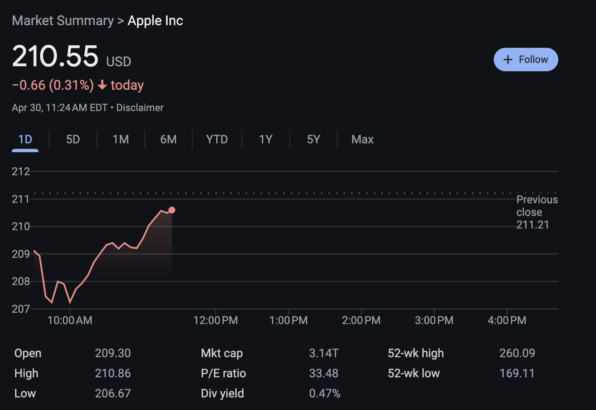Switch to the 5D chart tab
Viewport: 596px width, 410px height.
pyautogui.click(x=73, y=140)
